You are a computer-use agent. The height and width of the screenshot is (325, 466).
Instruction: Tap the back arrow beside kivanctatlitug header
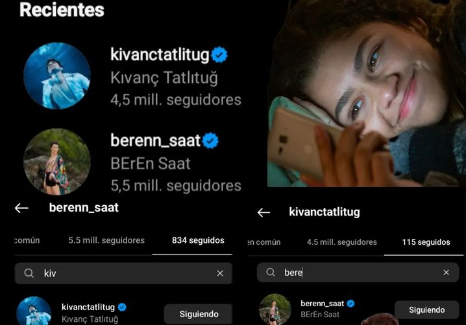click(x=264, y=212)
